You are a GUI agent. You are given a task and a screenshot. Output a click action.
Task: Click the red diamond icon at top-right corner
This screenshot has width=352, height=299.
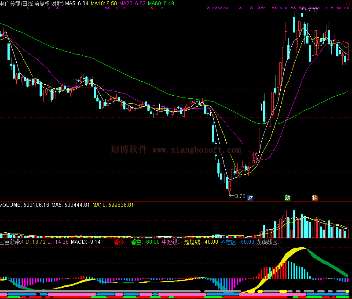tap(348, 4)
